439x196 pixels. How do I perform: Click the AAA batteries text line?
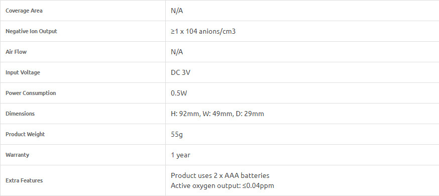tap(220, 175)
